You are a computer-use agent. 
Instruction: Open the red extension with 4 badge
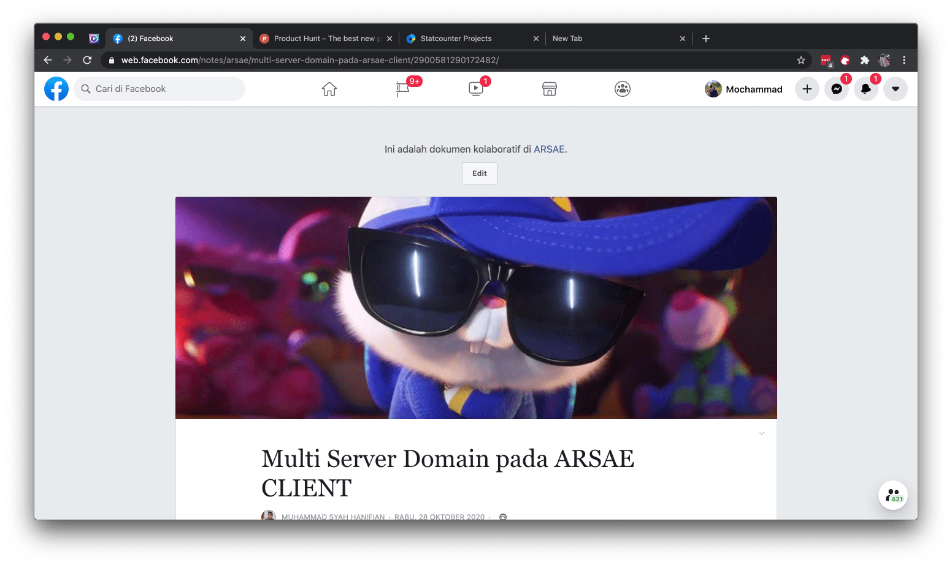pos(826,60)
